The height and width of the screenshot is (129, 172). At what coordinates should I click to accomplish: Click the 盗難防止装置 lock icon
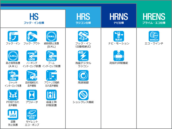pos(13,115)
